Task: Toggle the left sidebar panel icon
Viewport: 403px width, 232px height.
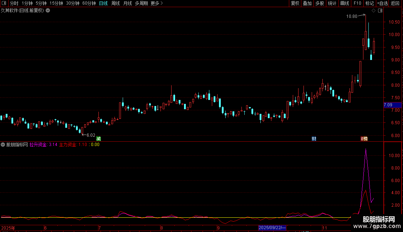Action: click(4, 3)
